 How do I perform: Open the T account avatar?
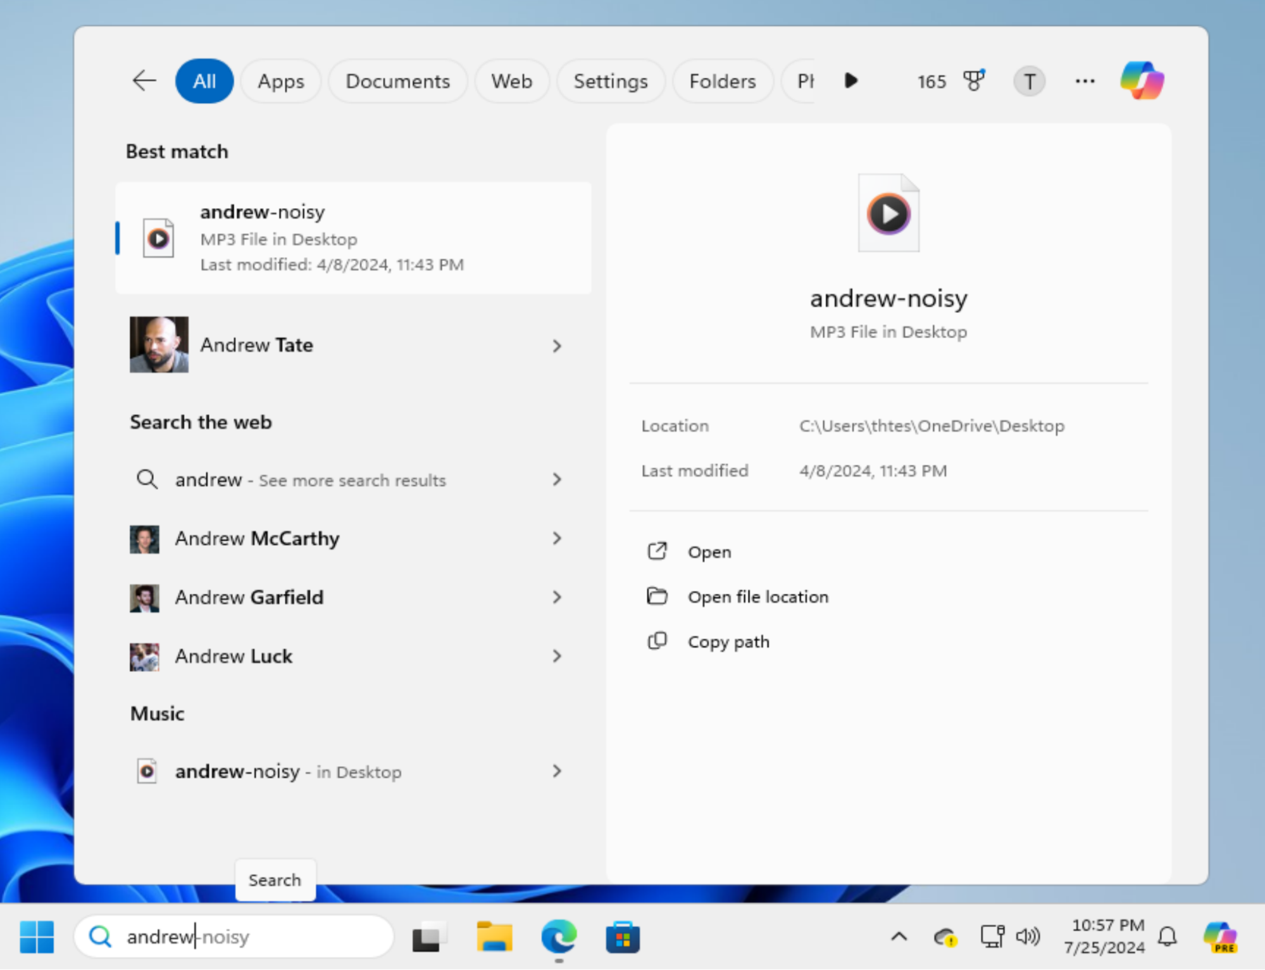tap(1029, 81)
